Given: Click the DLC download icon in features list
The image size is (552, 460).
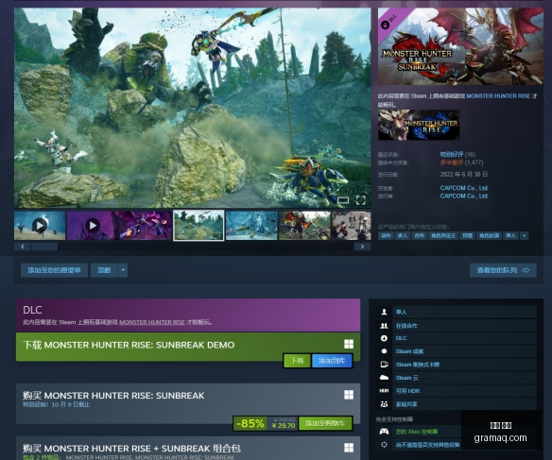Looking at the screenshot, I should coord(384,338).
